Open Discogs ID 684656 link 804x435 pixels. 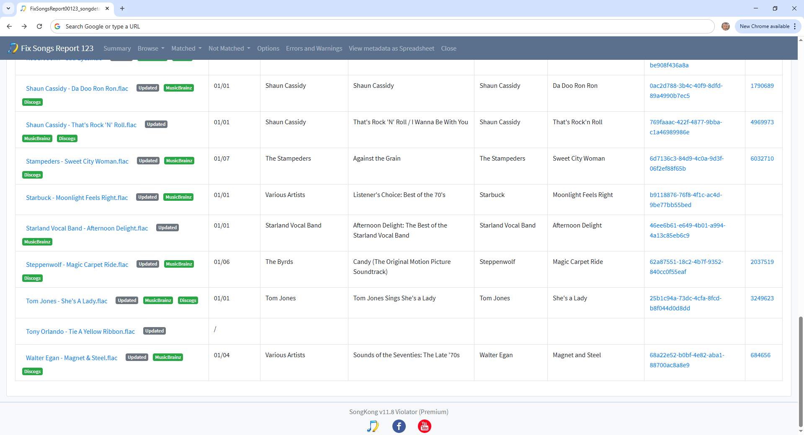coord(760,355)
